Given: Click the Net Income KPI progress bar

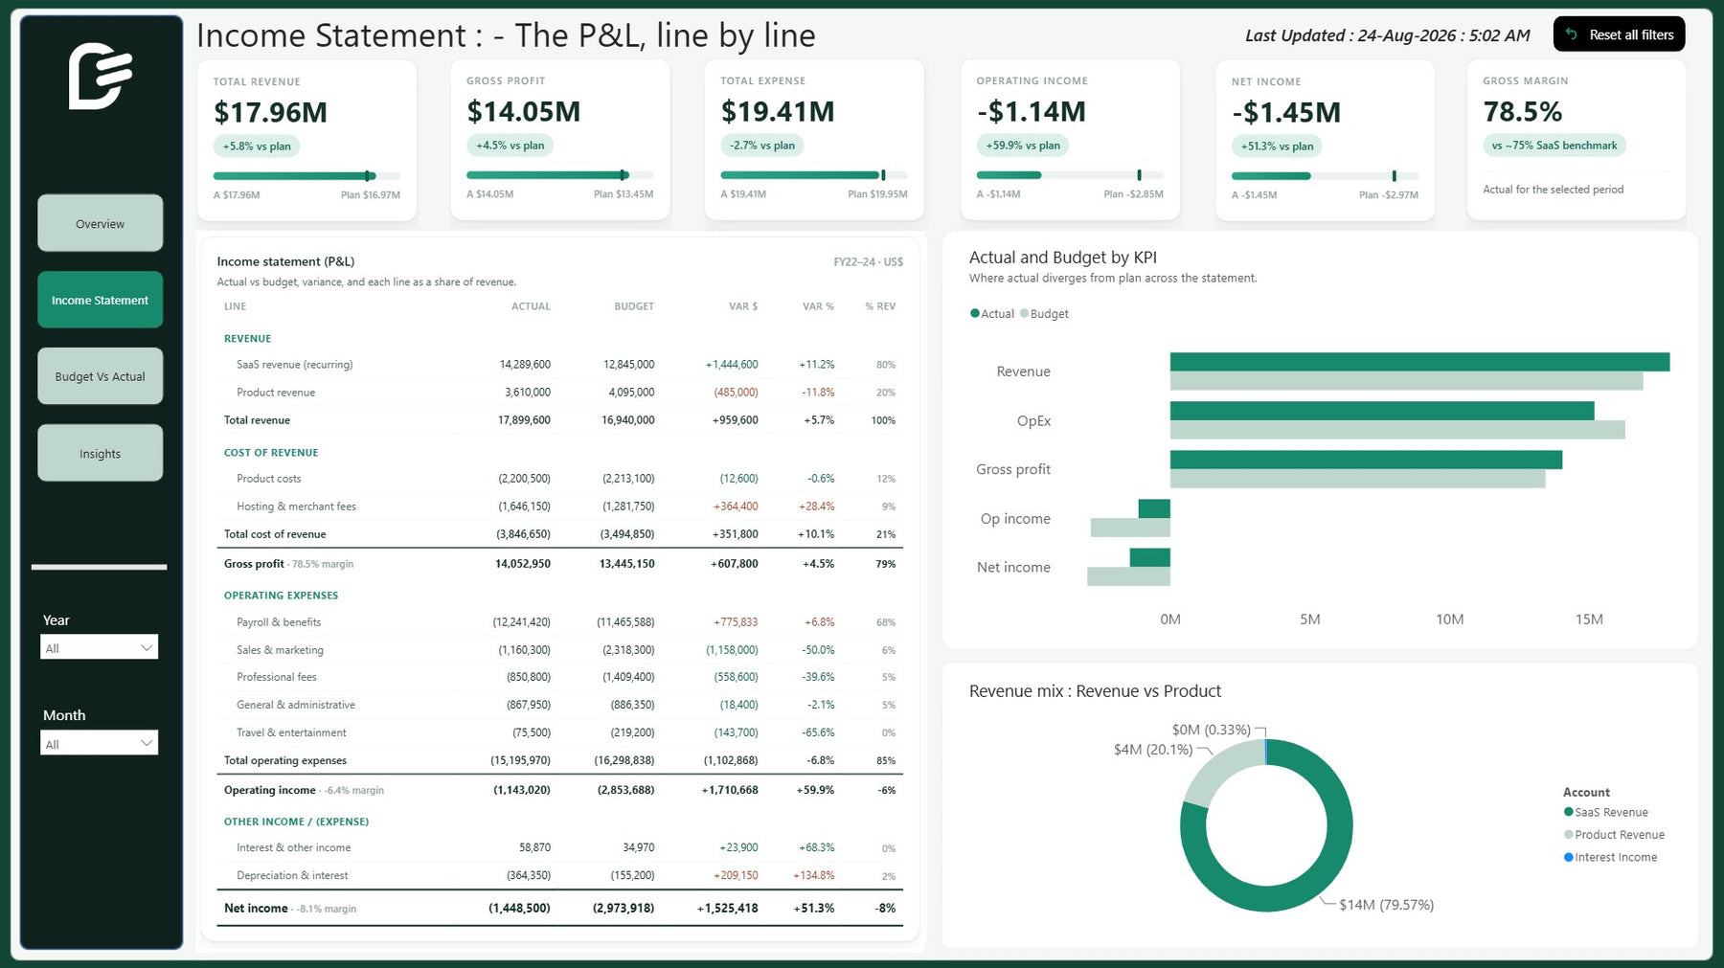Looking at the screenshot, I should (1325, 176).
